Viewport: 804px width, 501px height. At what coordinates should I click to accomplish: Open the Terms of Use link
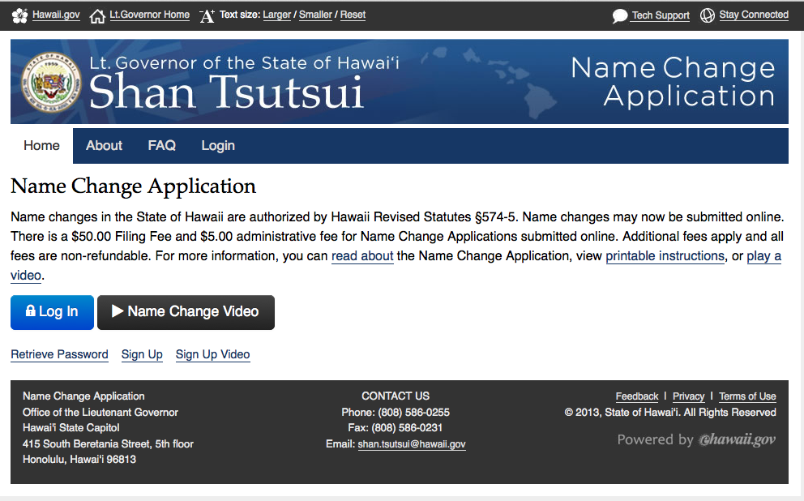click(747, 396)
